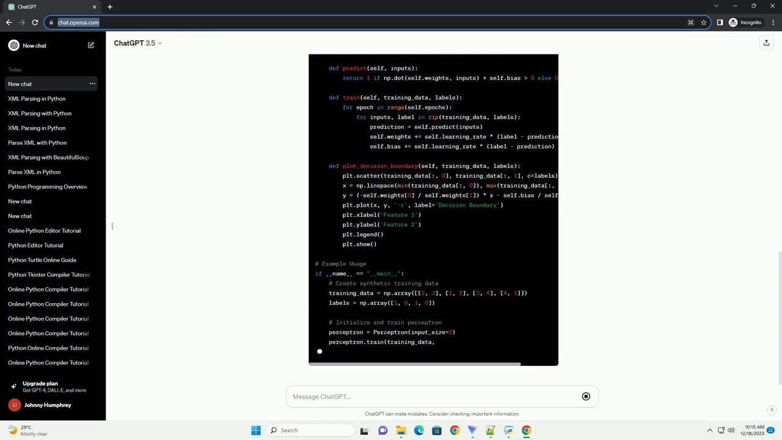
Task: Open 'XML Parsing with Python' chat
Action: 40,113
